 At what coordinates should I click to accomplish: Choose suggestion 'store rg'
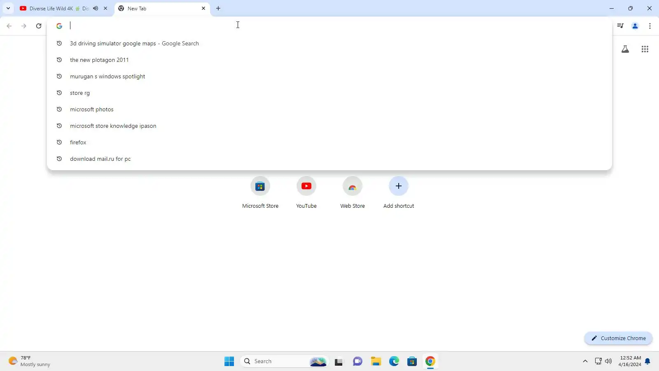(x=329, y=93)
